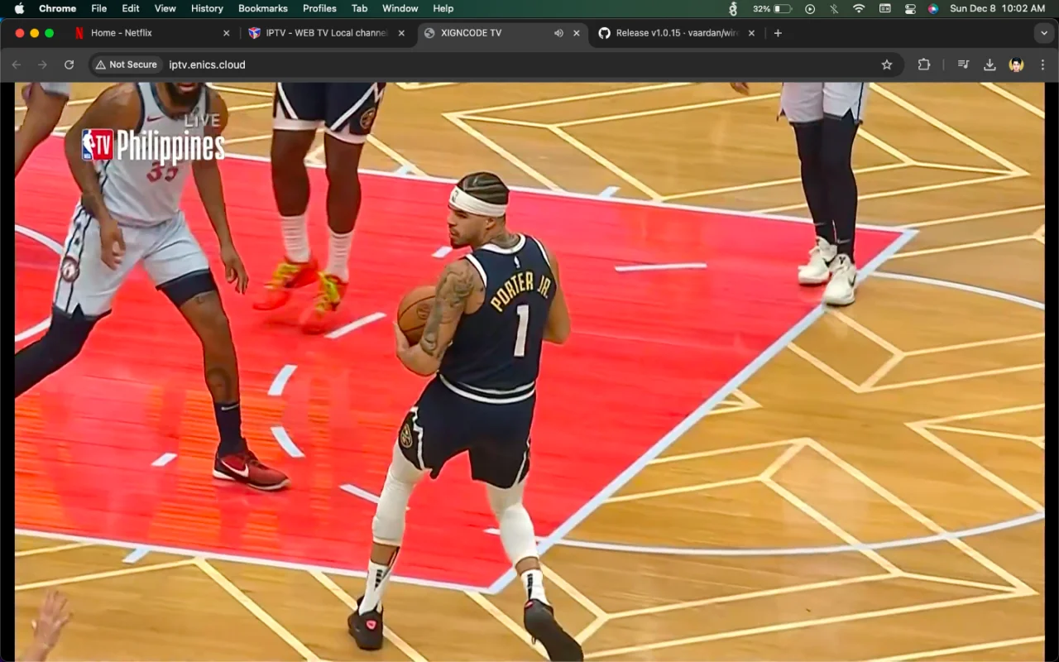The image size is (1059, 662).
Task: Launch Siri from the menu bar
Action: (x=933, y=8)
